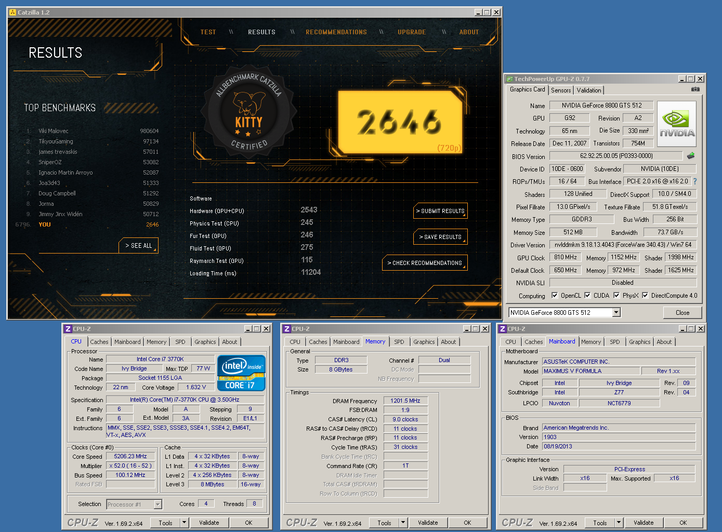Open Tools dropdown arrow in CPU-Z Memory window
This screenshot has height=532, width=722.
tap(403, 523)
